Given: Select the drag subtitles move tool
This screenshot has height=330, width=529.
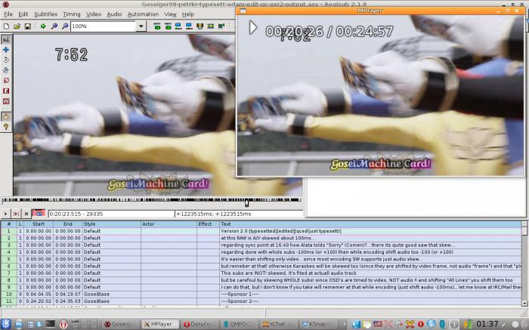Looking at the screenshot, I should pyautogui.click(x=6, y=50).
